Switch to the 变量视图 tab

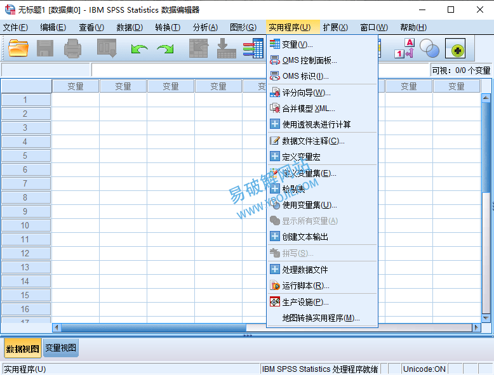[x=60, y=348]
